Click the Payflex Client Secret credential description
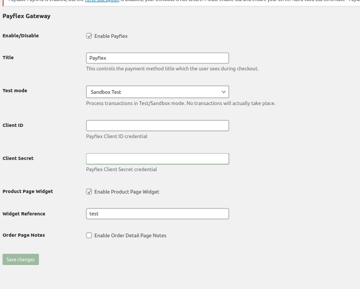360x289 pixels. point(122,170)
